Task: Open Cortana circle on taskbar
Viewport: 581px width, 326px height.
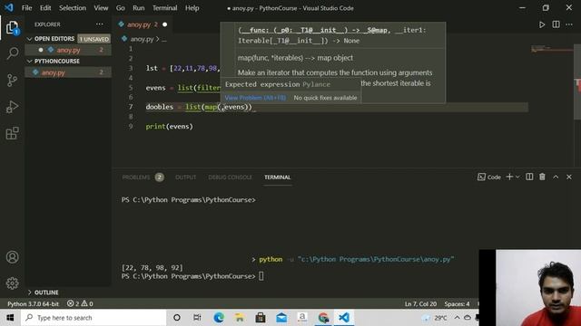Action: [177, 318]
